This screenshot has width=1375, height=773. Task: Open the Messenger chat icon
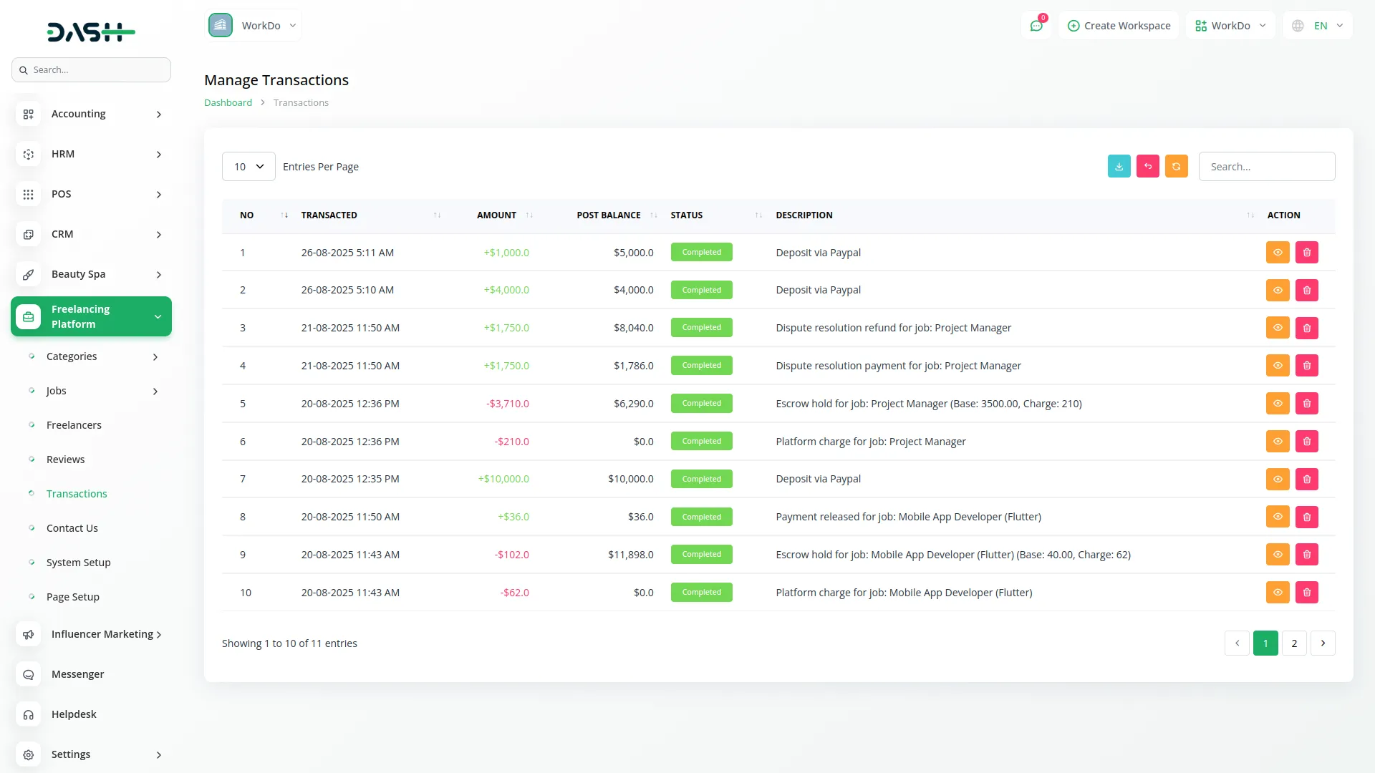(29, 674)
